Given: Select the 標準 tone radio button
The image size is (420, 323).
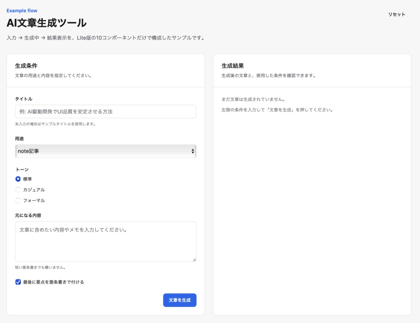Looking at the screenshot, I should pos(18,179).
